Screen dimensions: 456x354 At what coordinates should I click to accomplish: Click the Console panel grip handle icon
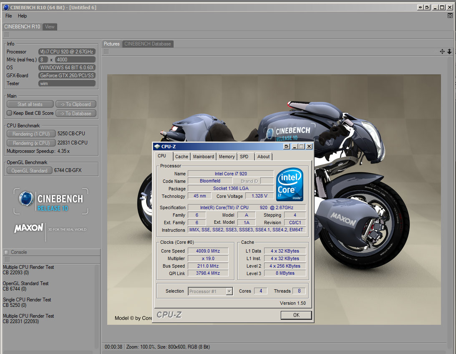(7, 260)
